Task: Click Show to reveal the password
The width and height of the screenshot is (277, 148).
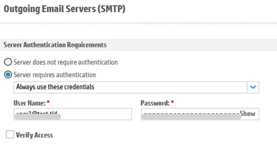Action: pos(247,114)
